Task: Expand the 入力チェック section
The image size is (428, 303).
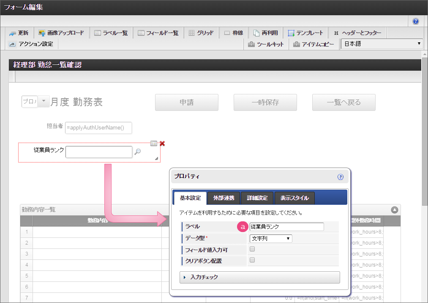Action: (259, 277)
